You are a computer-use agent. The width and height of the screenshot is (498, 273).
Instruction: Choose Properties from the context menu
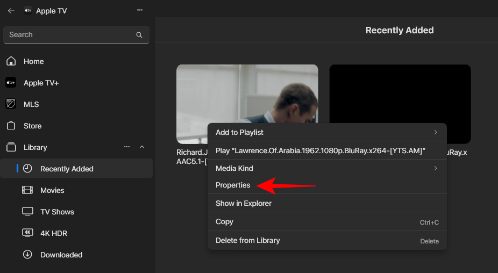pos(233,185)
